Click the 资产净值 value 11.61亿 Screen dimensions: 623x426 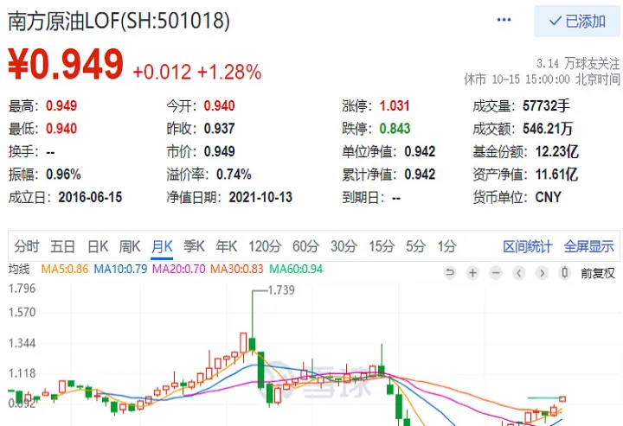(556, 175)
